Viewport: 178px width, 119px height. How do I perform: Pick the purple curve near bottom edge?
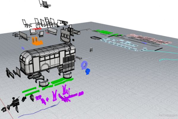point(39,110)
